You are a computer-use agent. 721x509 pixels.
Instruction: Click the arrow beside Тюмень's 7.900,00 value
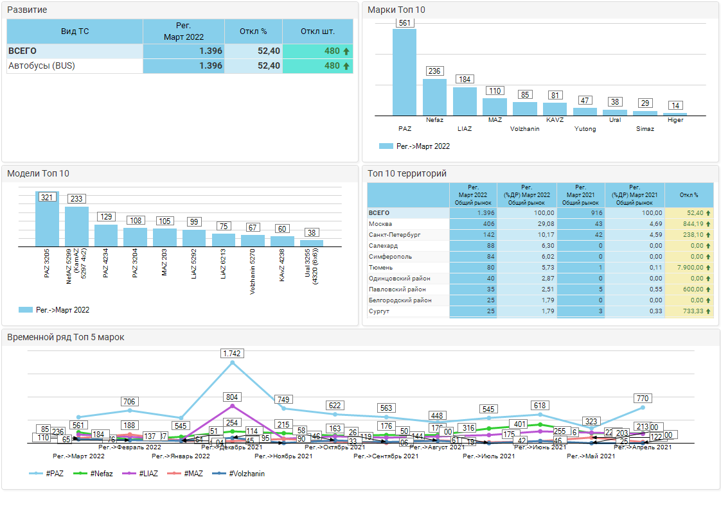(x=708, y=268)
